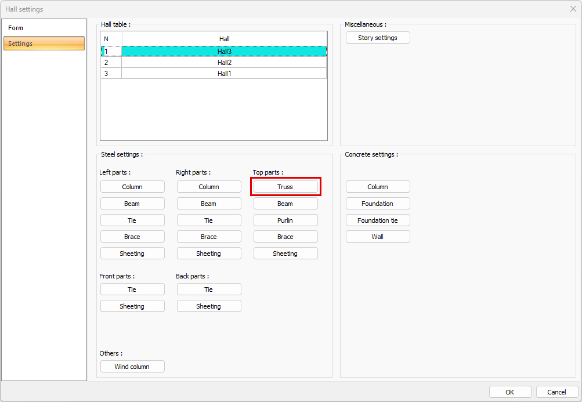Click the Hall3 table row
The width and height of the screenshot is (582, 402).
(224, 52)
